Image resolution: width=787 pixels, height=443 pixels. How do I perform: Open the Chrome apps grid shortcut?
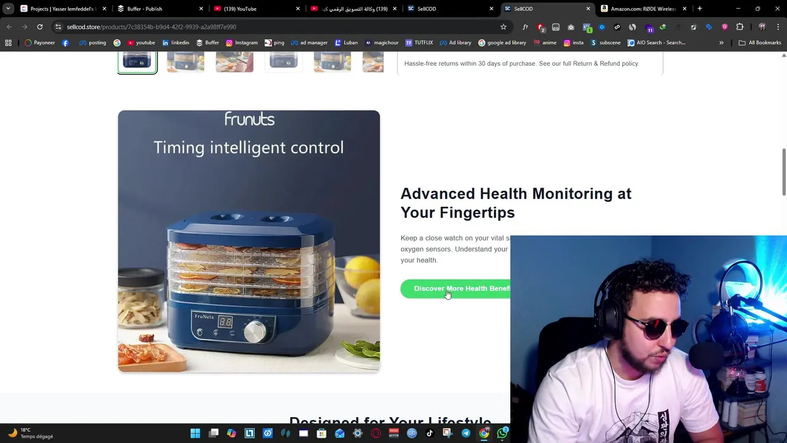click(8, 42)
